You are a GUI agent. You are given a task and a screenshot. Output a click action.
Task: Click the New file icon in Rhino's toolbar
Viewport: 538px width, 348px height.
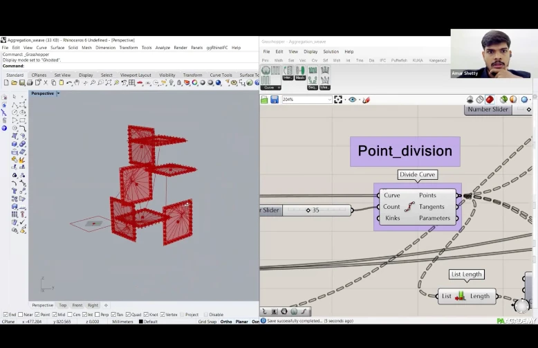(x=6, y=83)
